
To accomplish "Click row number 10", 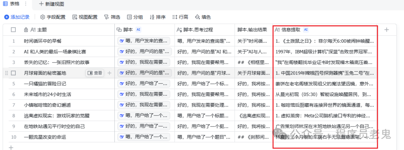I will coord(13,137).
